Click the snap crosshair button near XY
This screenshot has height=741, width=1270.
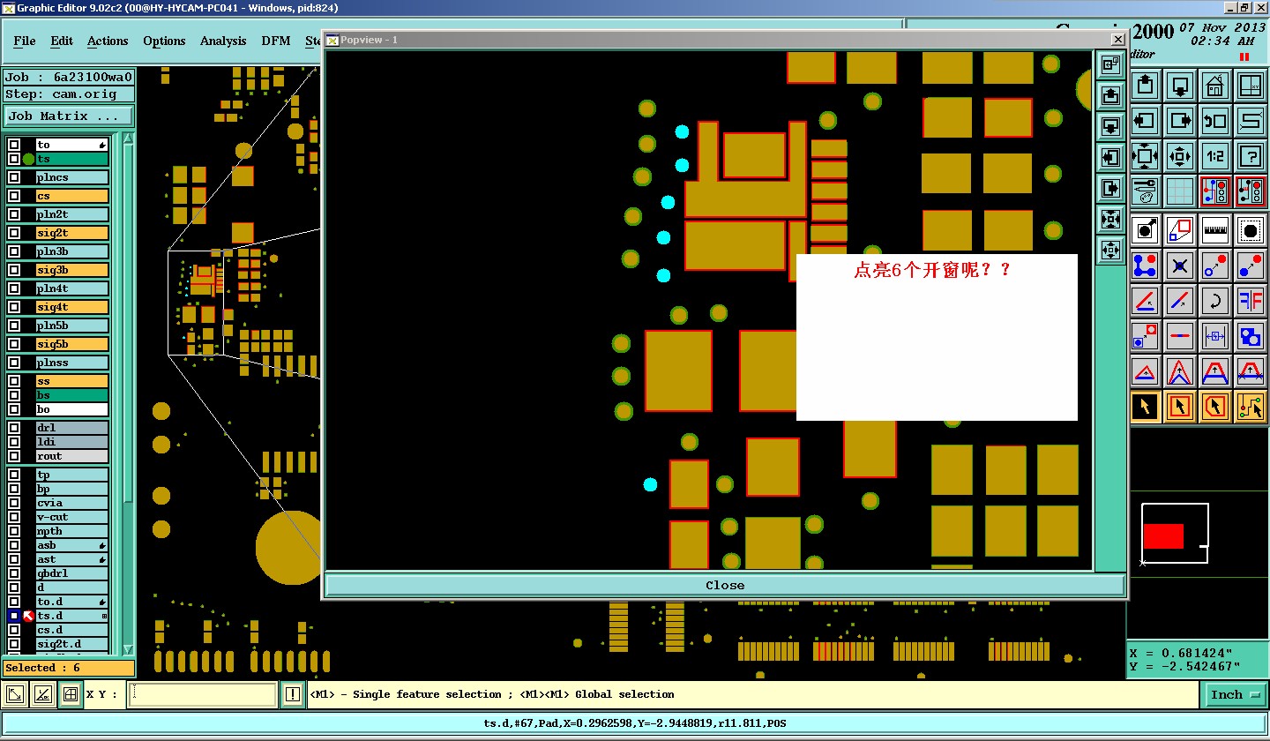click(71, 695)
